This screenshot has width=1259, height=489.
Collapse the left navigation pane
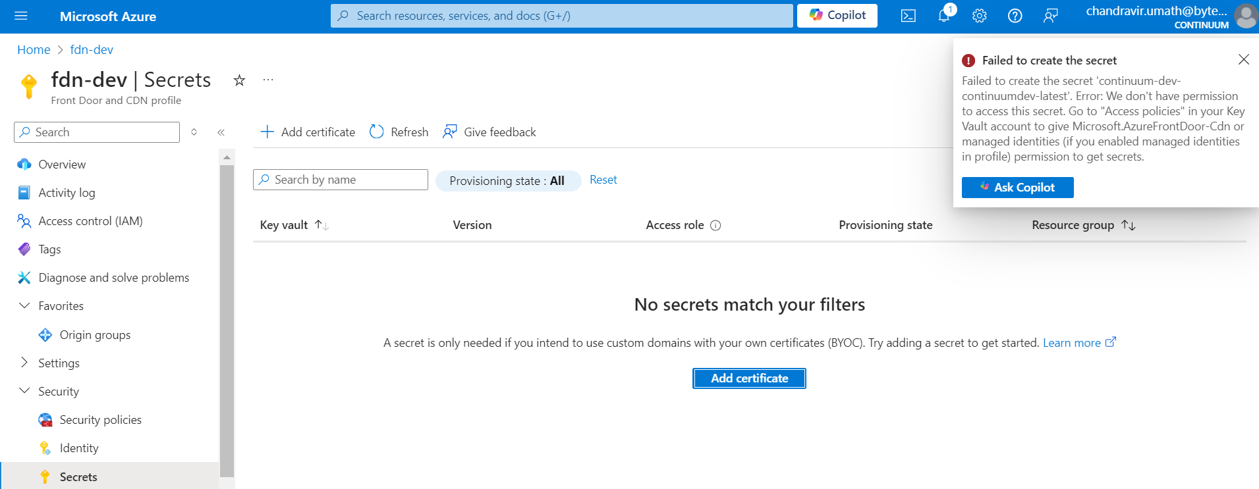click(x=221, y=132)
